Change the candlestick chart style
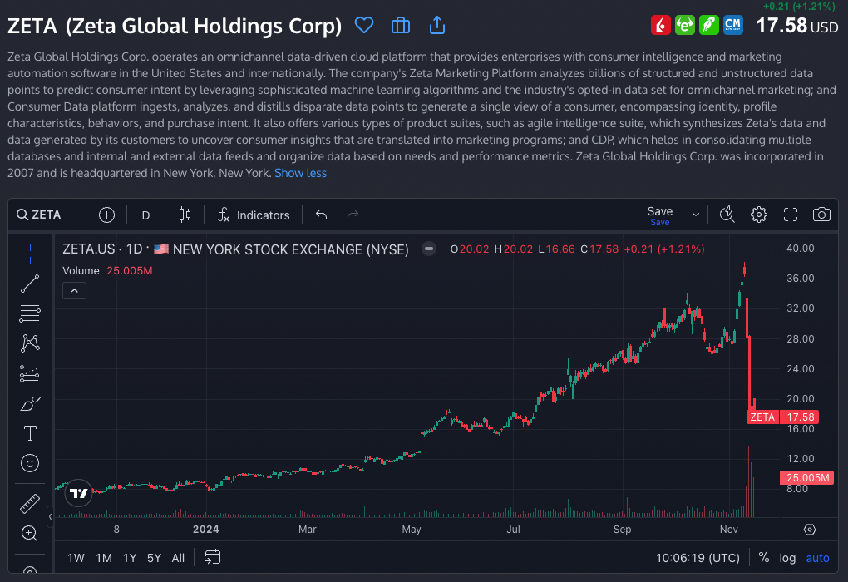The width and height of the screenshot is (848, 582). tap(185, 215)
